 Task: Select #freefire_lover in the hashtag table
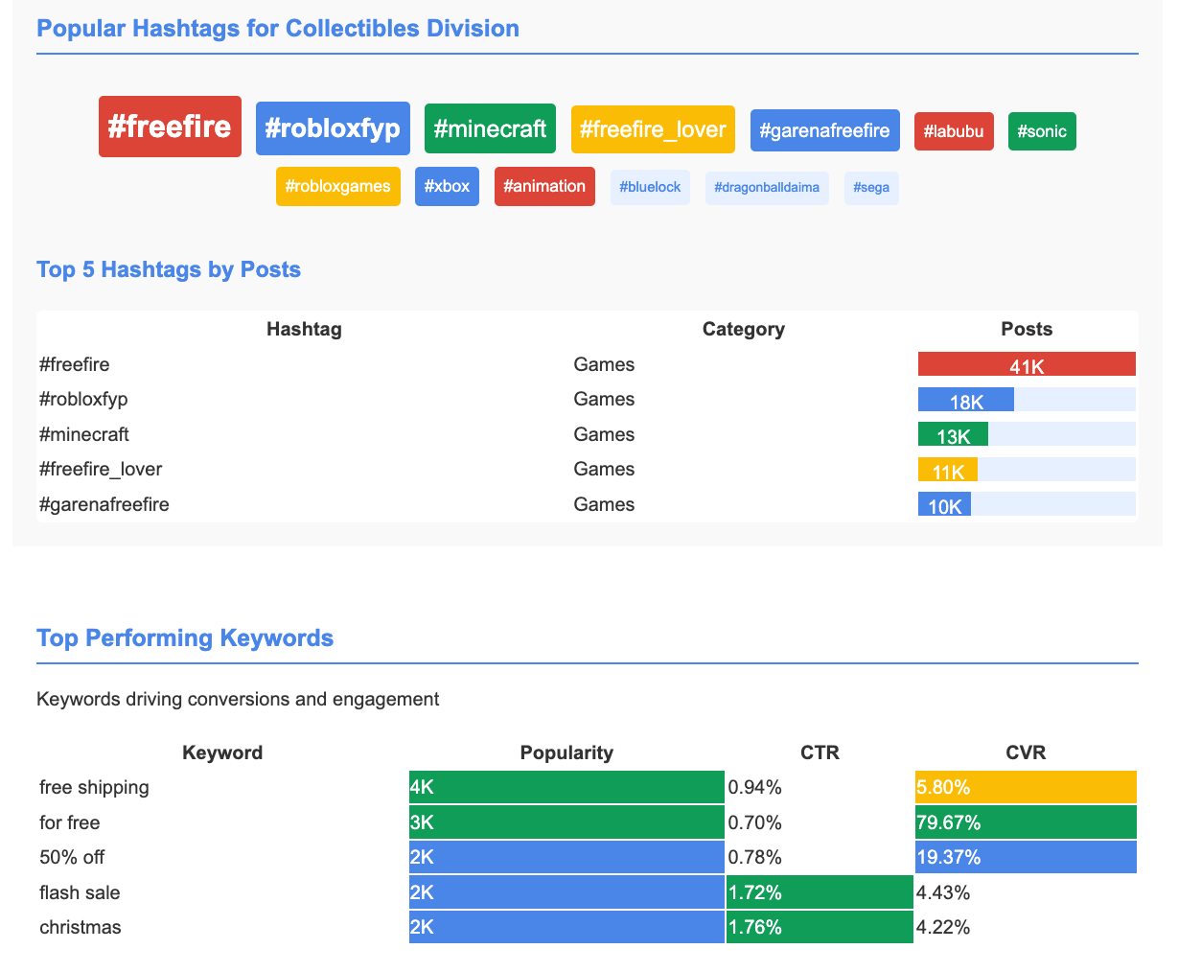(101, 469)
